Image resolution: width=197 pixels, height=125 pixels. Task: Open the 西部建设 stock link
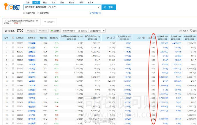(32, 90)
